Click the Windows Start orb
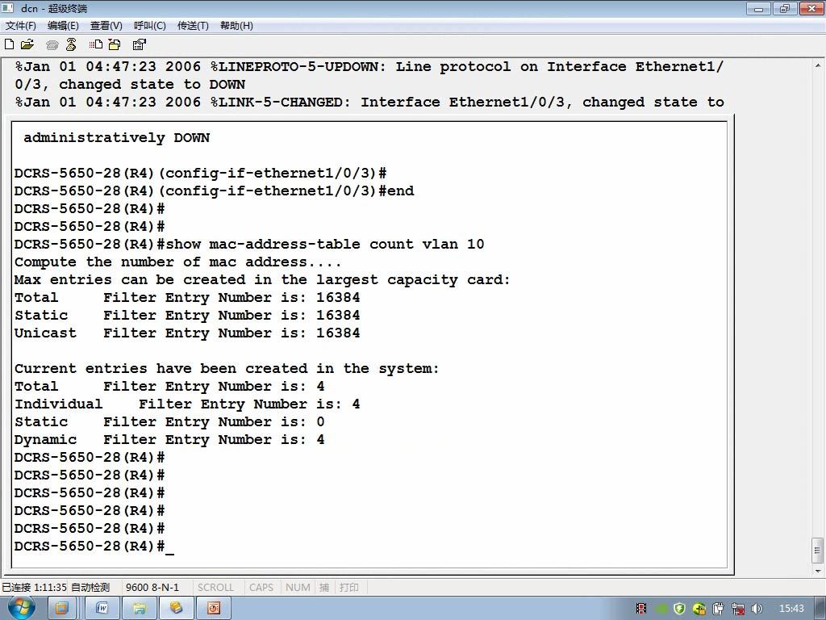The image size is (826, 620). pyautogui.click(x=21, y=609)
